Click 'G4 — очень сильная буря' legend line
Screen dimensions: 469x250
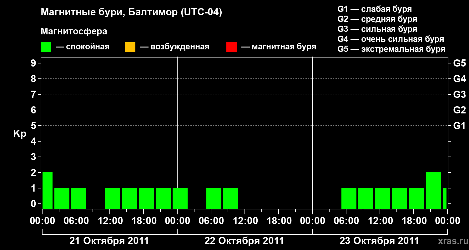pyautogui.click(x=391, y=39)
